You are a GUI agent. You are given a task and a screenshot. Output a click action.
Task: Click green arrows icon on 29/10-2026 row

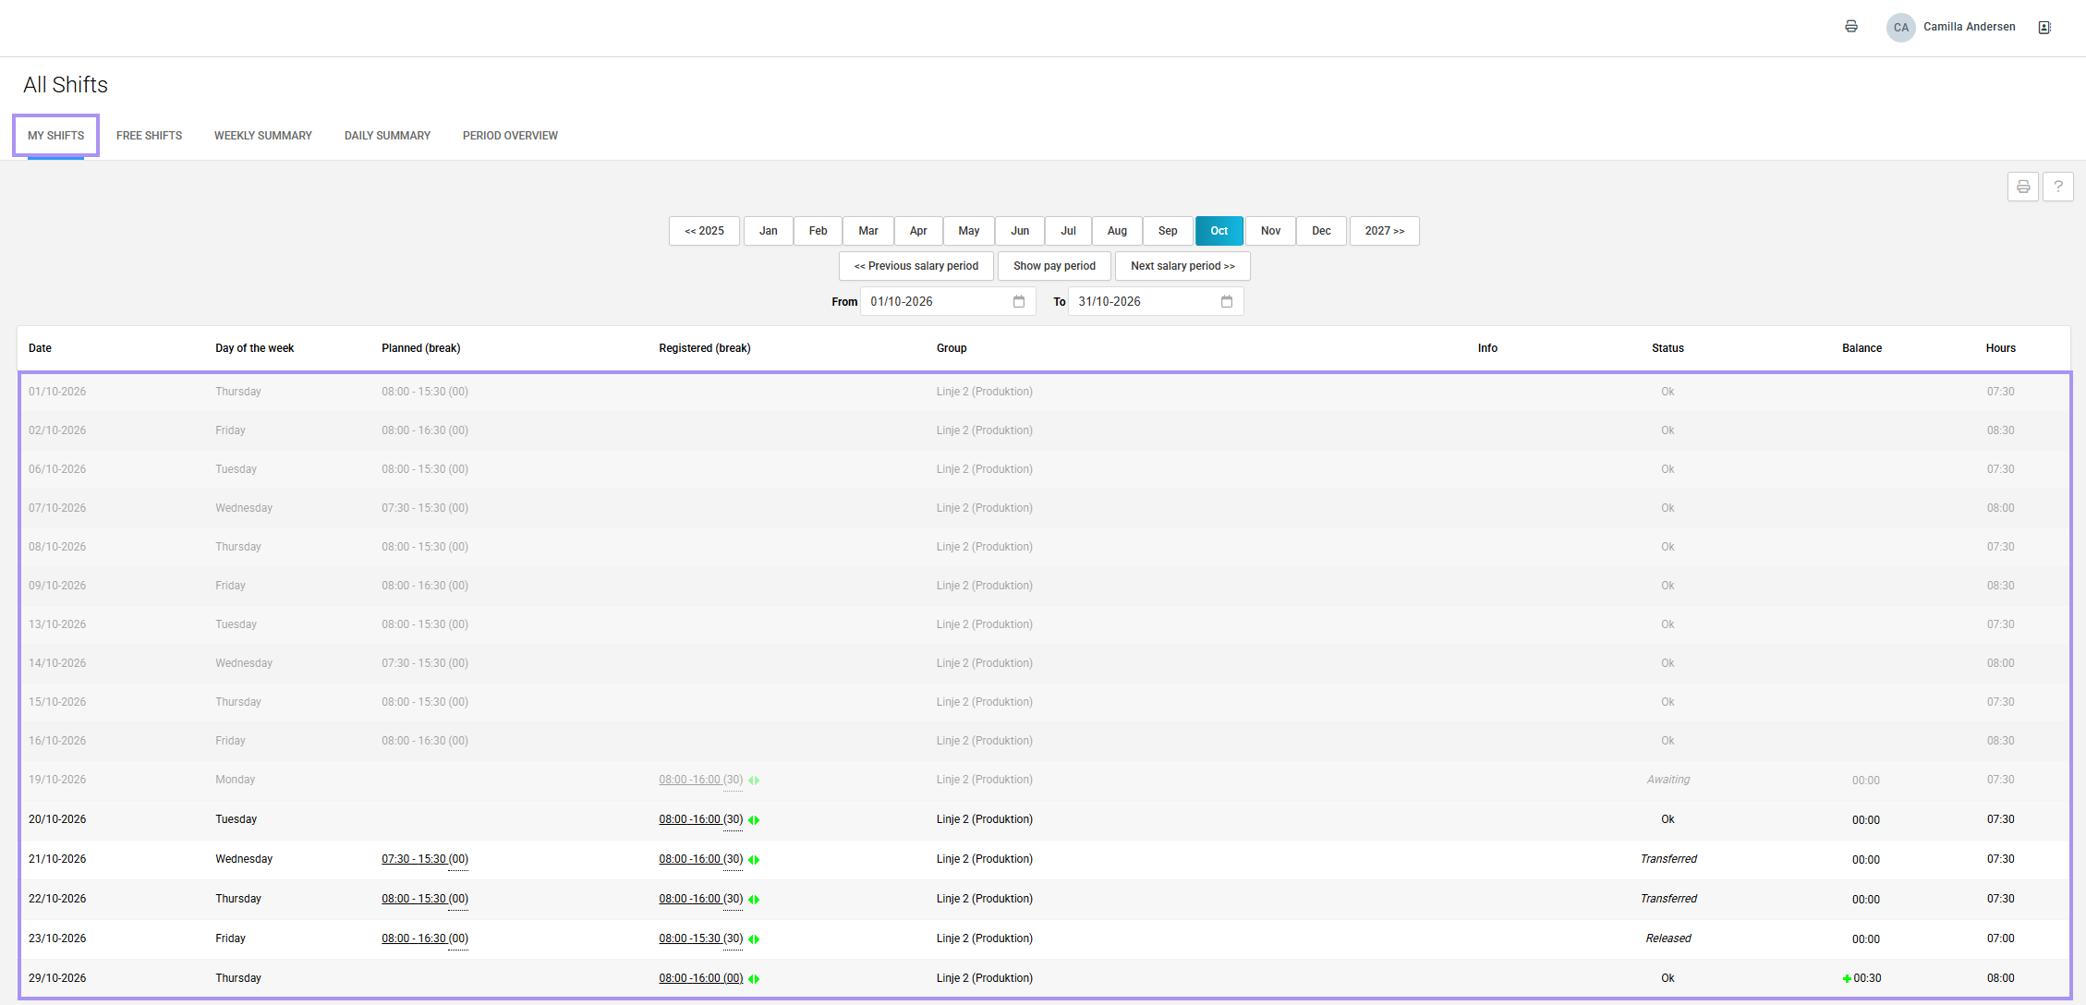pos(754,979)
